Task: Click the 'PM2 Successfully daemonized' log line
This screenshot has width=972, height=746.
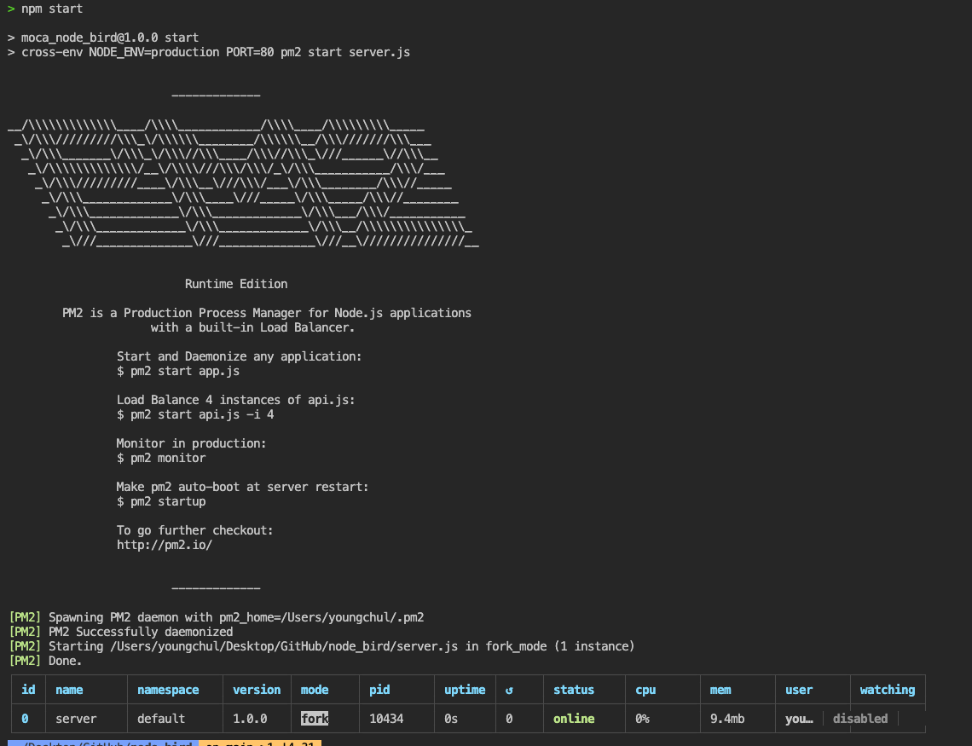Action: click(121, 632)
